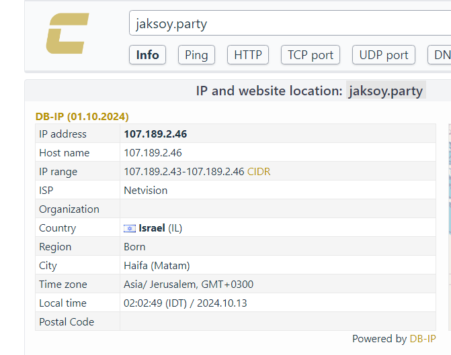Click the highlighted jaksoy.party in the heading

(386, 91)
